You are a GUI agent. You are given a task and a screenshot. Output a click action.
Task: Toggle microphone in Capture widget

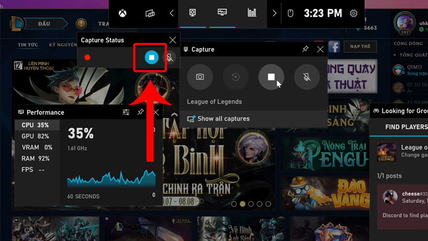coord(307,77)
